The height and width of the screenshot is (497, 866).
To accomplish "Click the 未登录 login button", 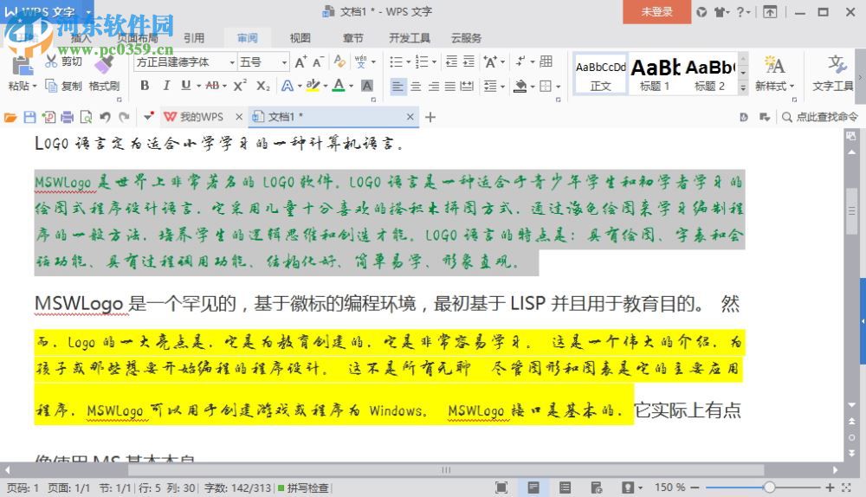I will (x=656, y=11).
